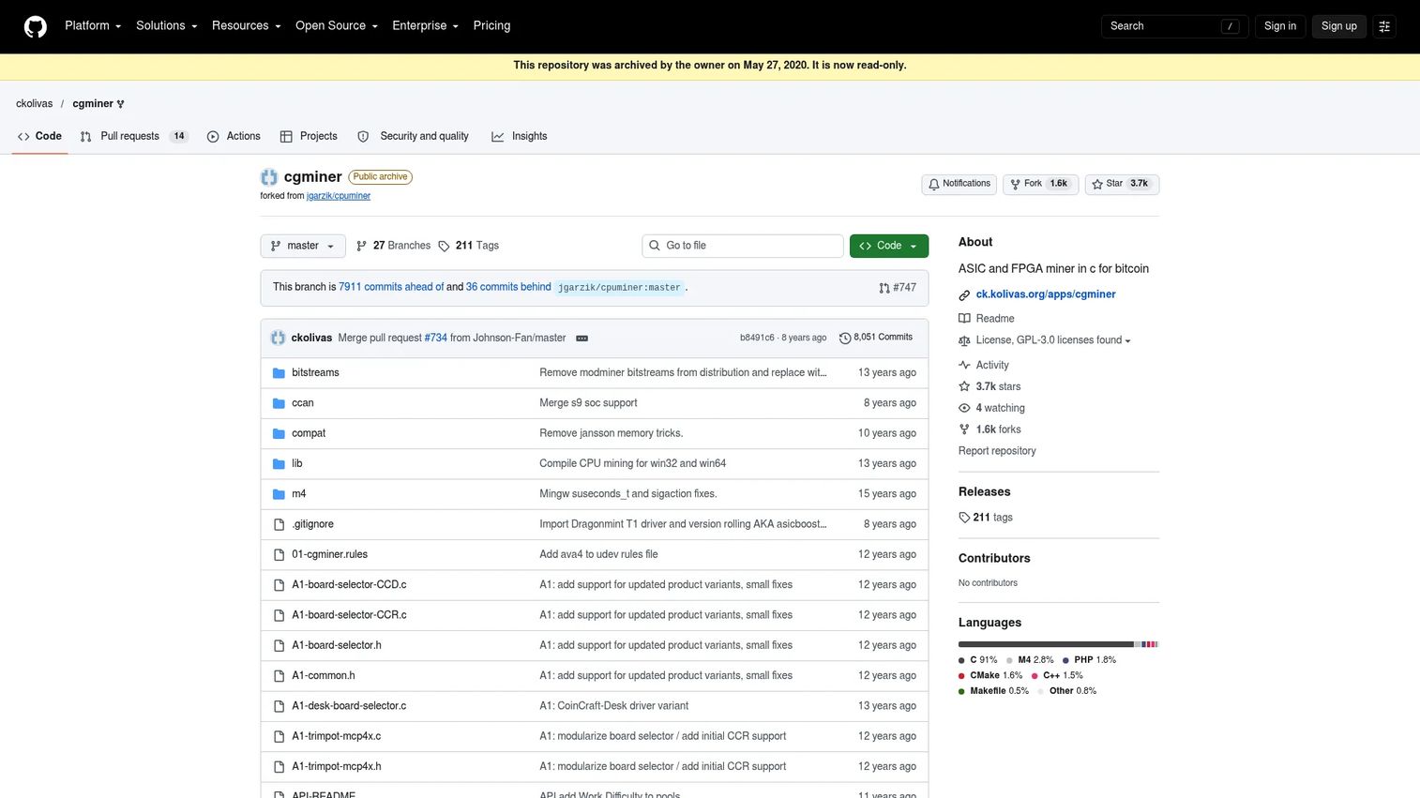Go to the Insights tab
The height and width of the screenshot is (798, 1420).
(520, 137)
